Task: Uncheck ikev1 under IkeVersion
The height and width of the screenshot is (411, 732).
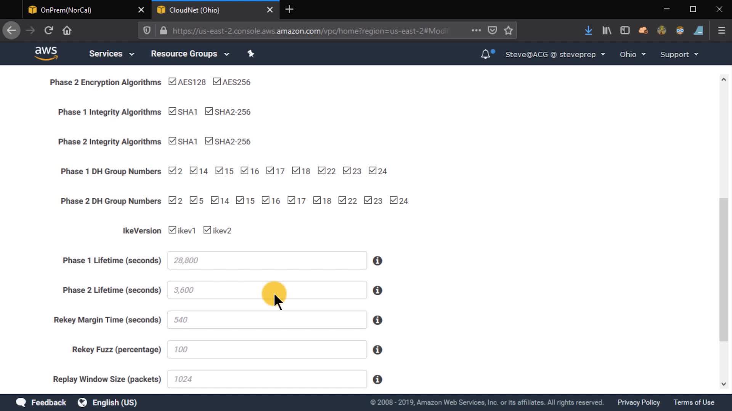Action: pos(172,230)
